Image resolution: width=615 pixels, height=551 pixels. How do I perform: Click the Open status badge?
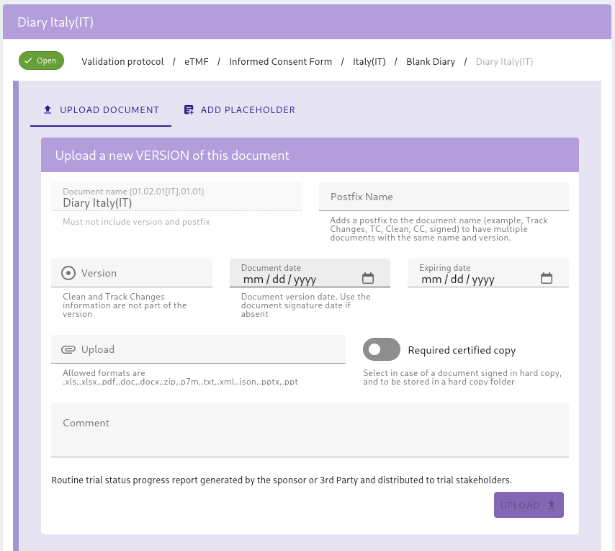tap(41, 61)
